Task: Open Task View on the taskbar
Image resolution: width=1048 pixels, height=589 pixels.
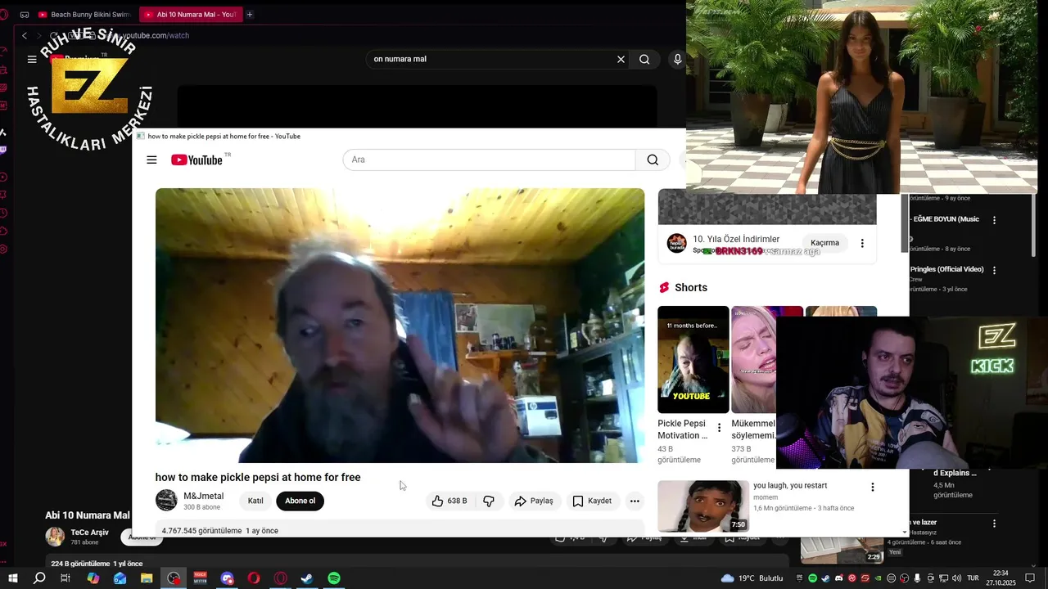Action: [x=65, y=578]
